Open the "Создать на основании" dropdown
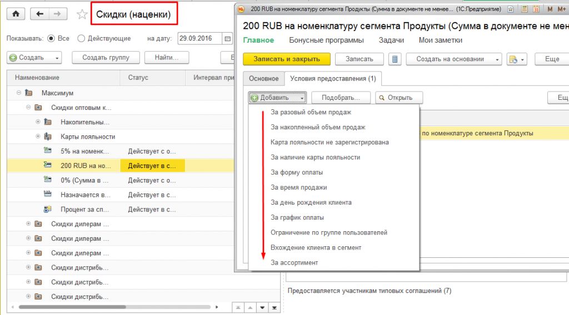Image resolution: width=569 pixels, height=315 pixels. tap(454, 59)
